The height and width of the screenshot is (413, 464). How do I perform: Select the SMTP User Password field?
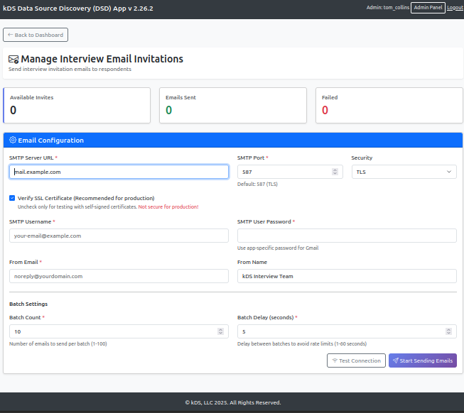347,236
